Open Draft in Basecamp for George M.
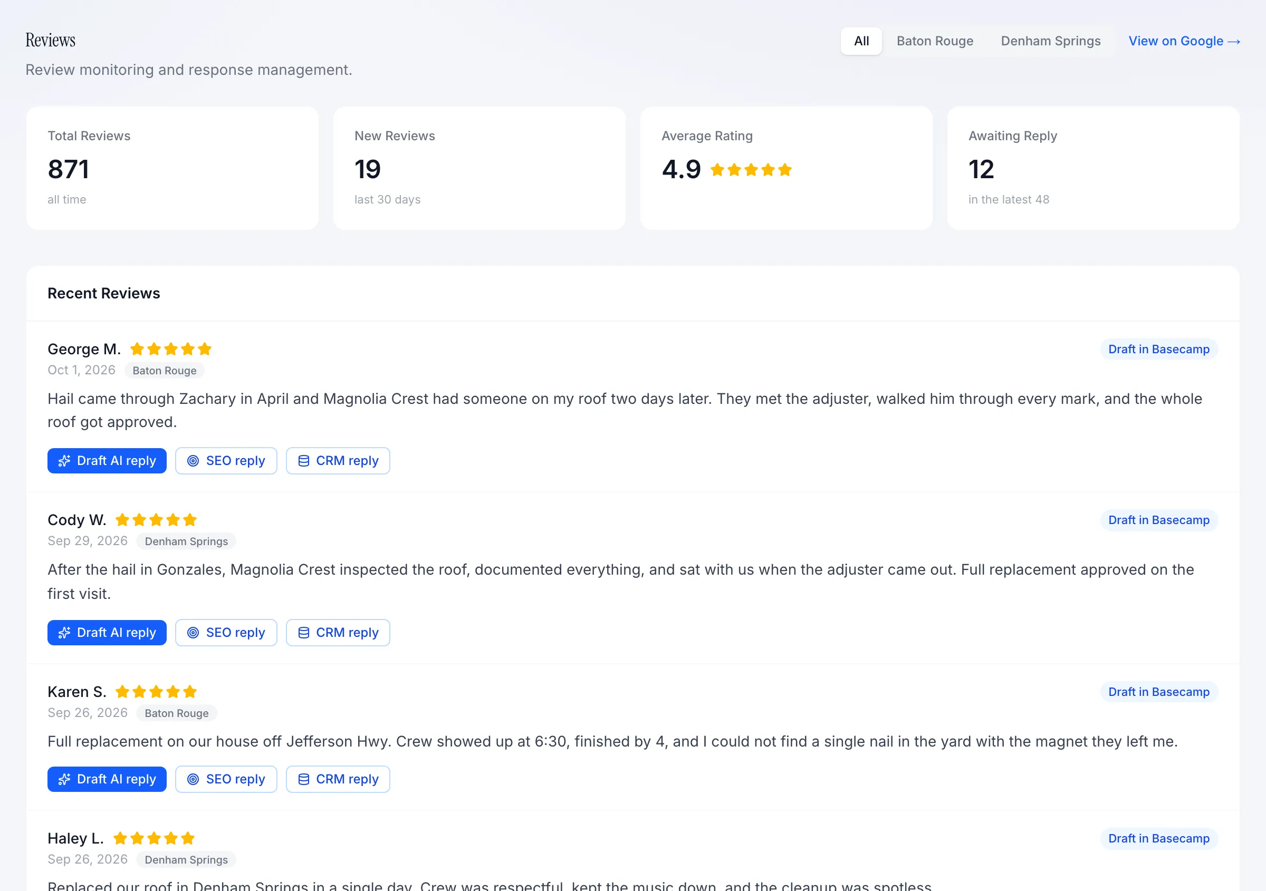Image resolution: width=1266 pixels, height=891 pixels. pyautogui.click(x=1158, y=350)
